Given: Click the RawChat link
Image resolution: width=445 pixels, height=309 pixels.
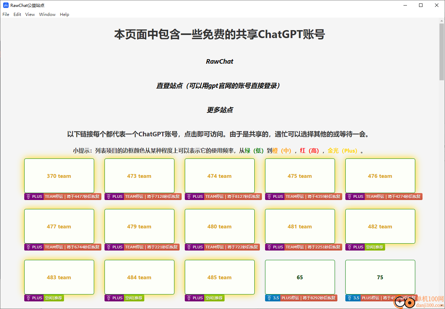Looking at the screenshot, I should tap(220, 62).
